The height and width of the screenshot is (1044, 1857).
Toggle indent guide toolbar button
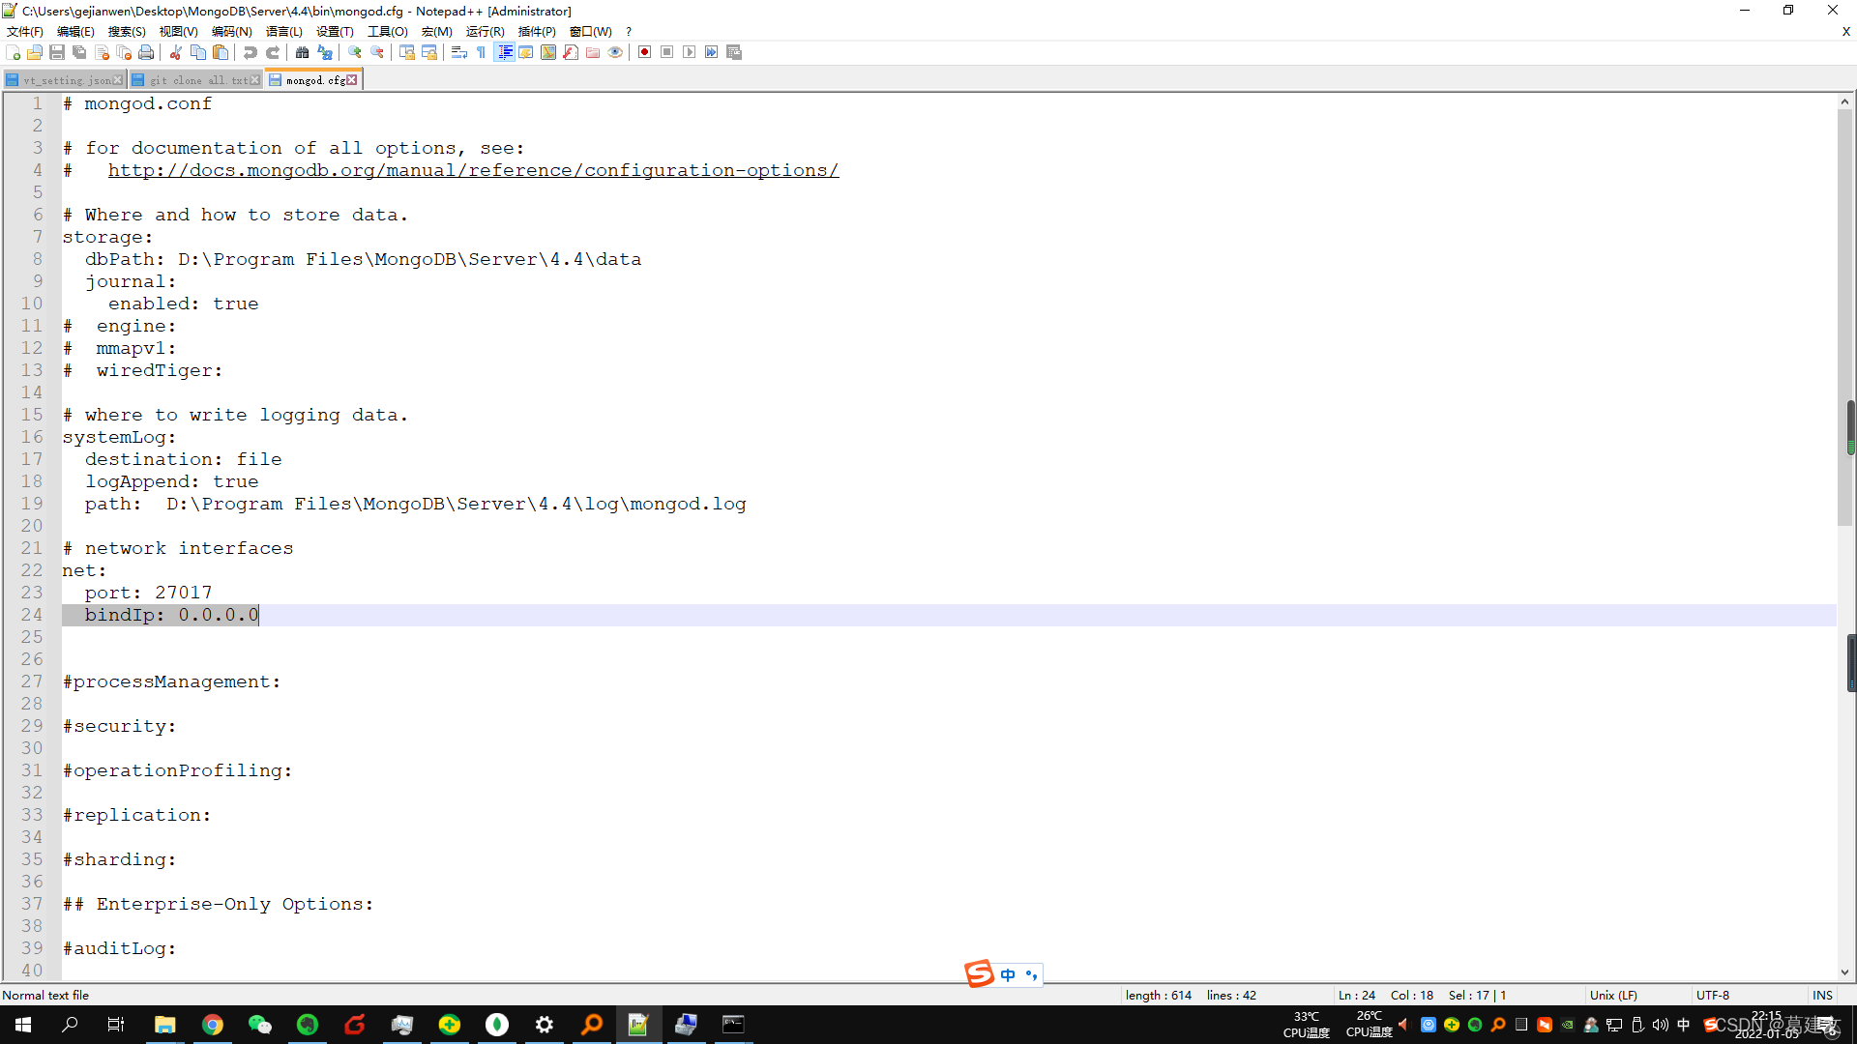504,52
